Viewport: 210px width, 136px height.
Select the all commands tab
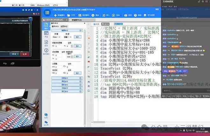tap(64, 26)
